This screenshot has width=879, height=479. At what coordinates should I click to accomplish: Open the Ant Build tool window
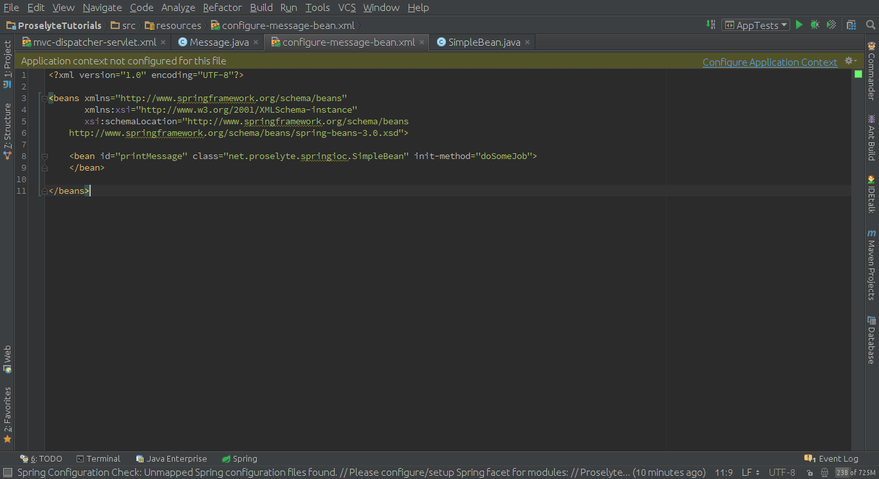point(871,138)
